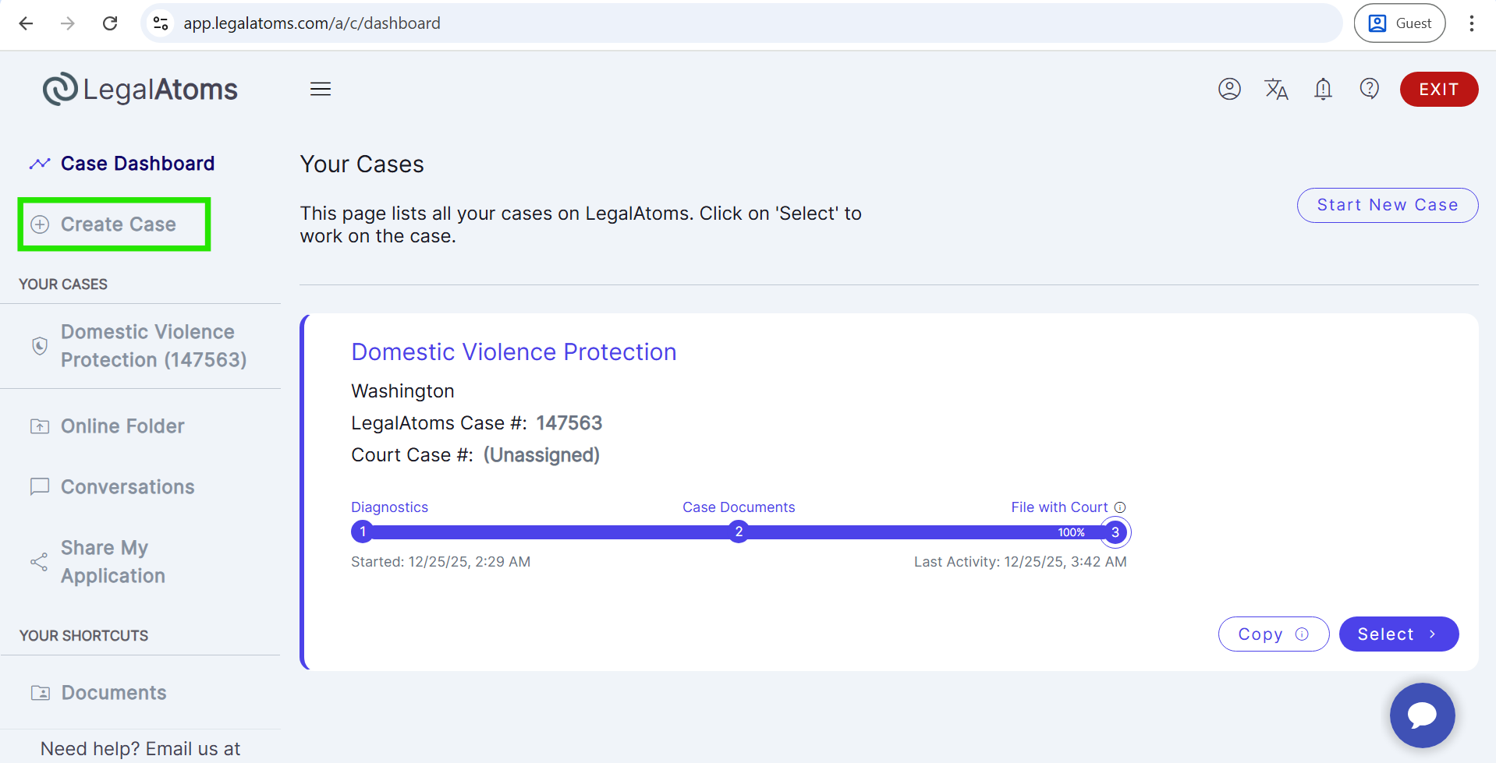Click the site information icon in address bar

[x=161, y=23]
